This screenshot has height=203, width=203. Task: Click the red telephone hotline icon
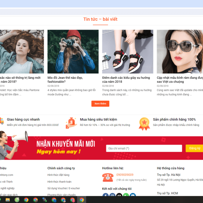[x=108, y=177]
